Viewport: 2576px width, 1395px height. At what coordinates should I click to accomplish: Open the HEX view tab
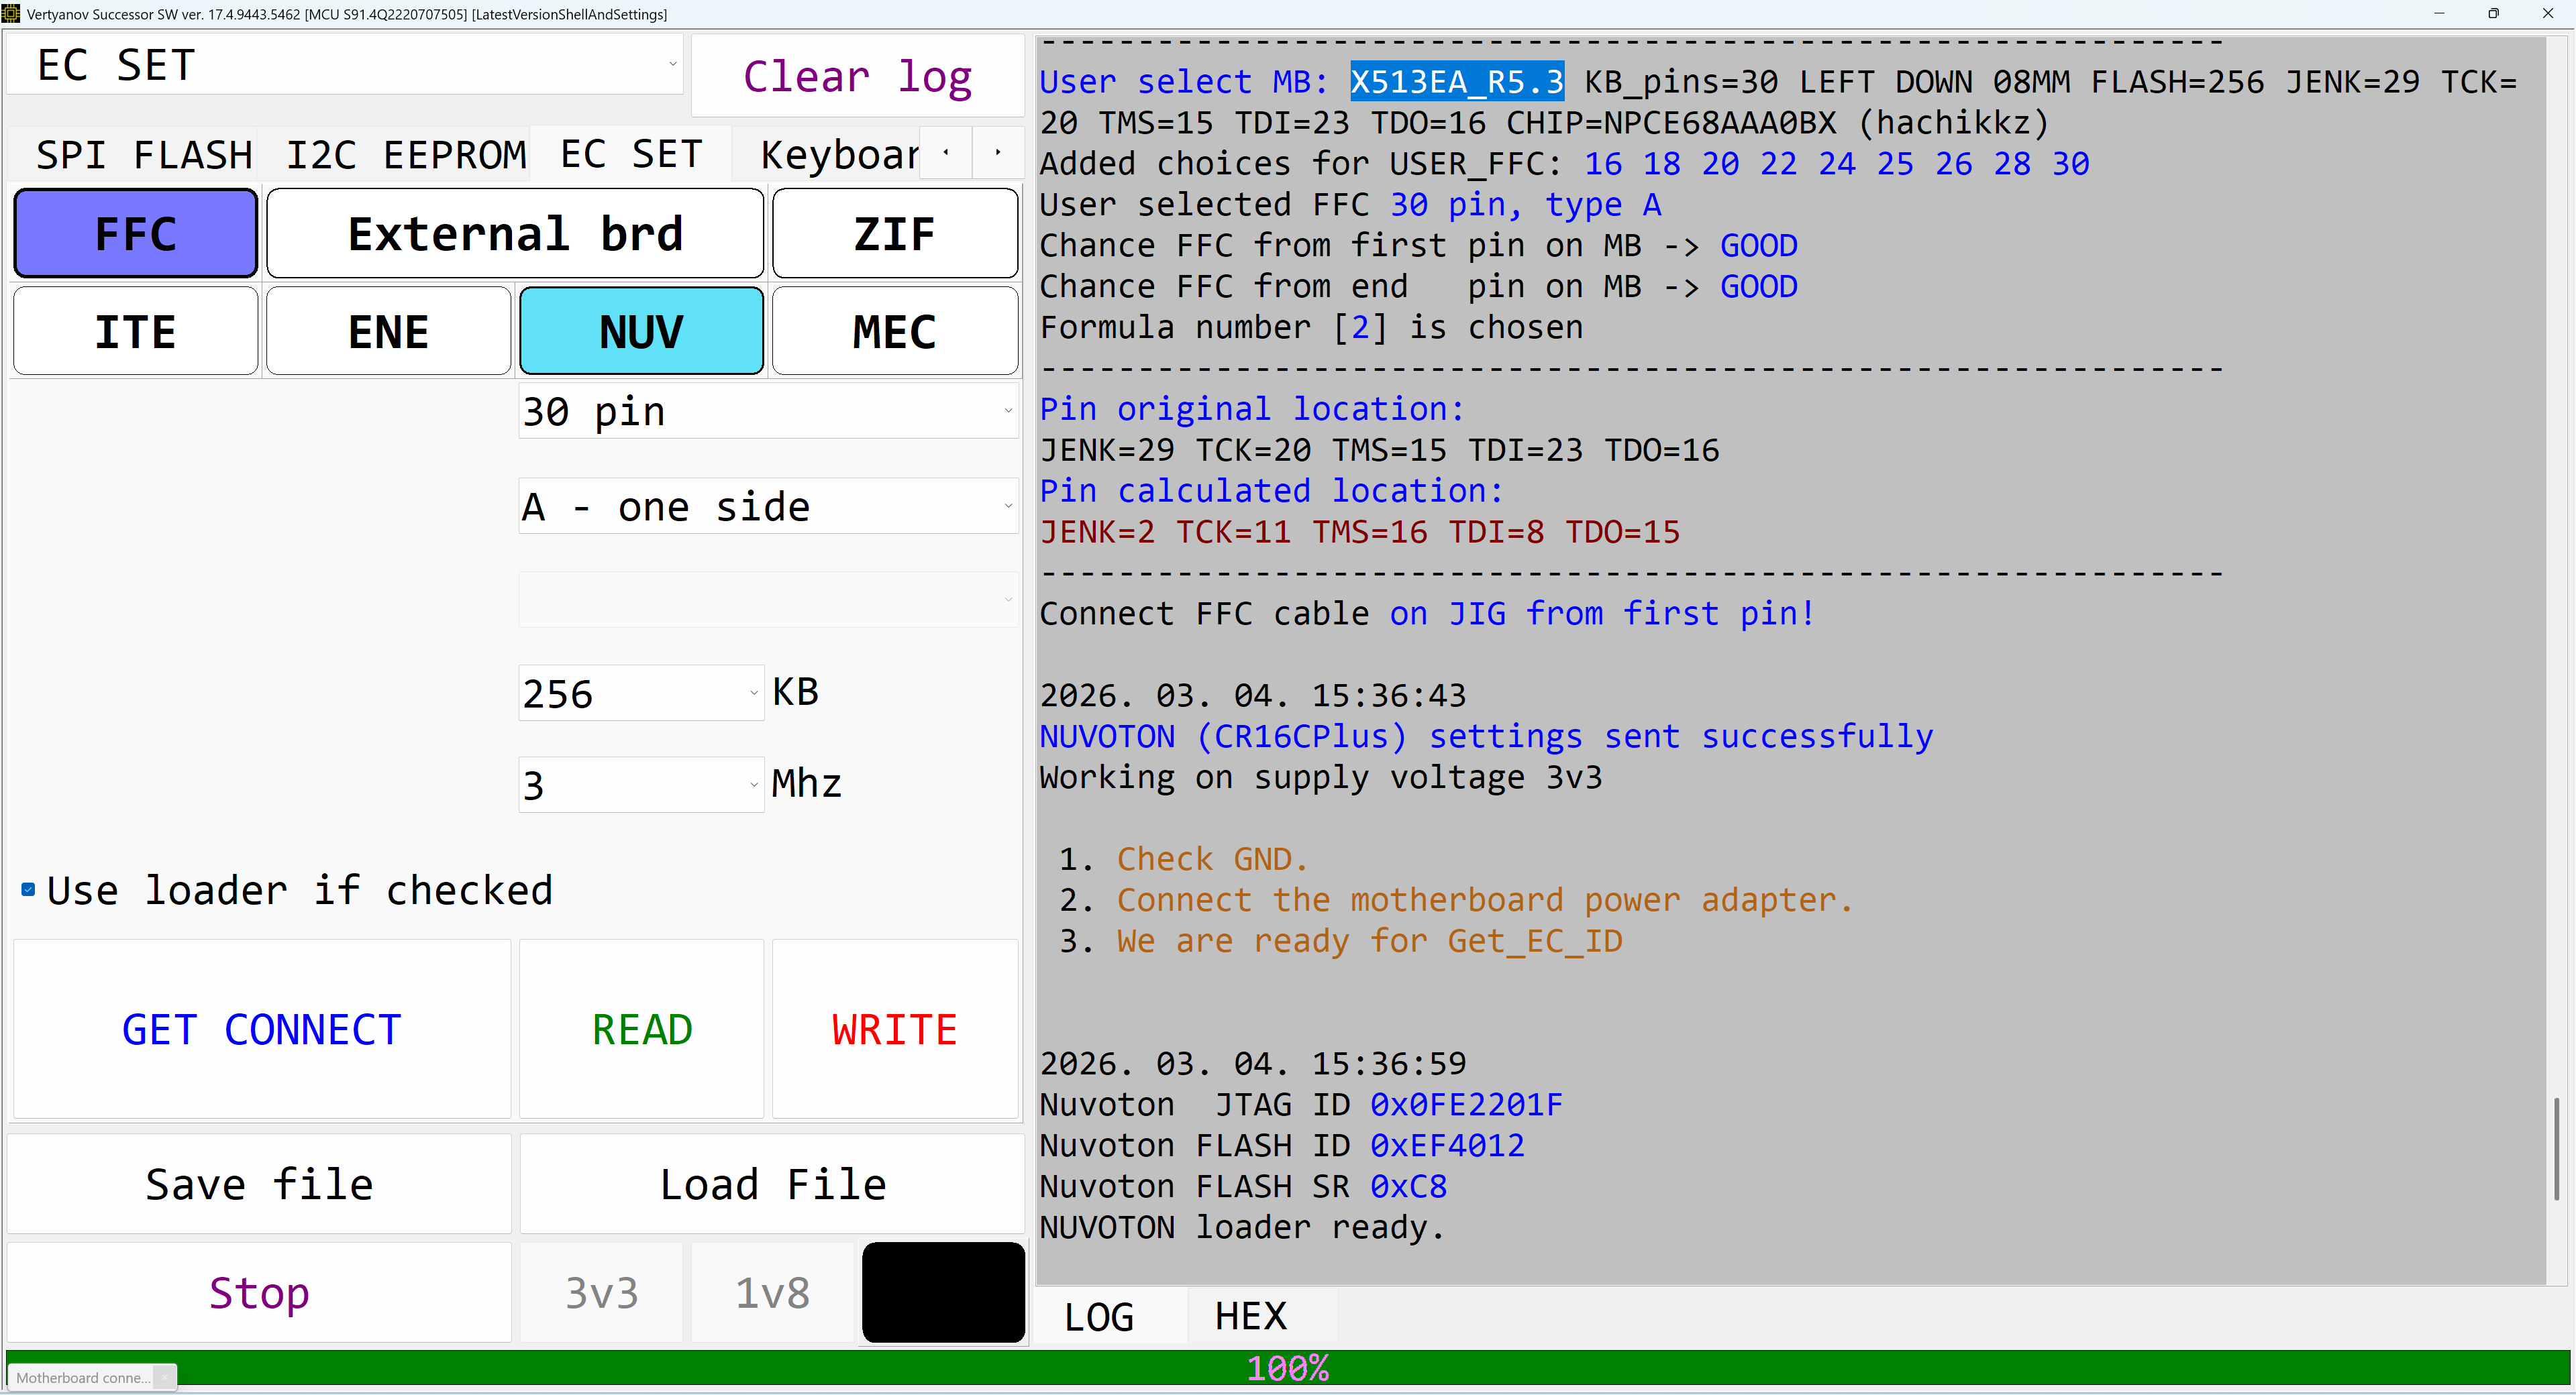pyautogui.click(x=1250, y=1316)
